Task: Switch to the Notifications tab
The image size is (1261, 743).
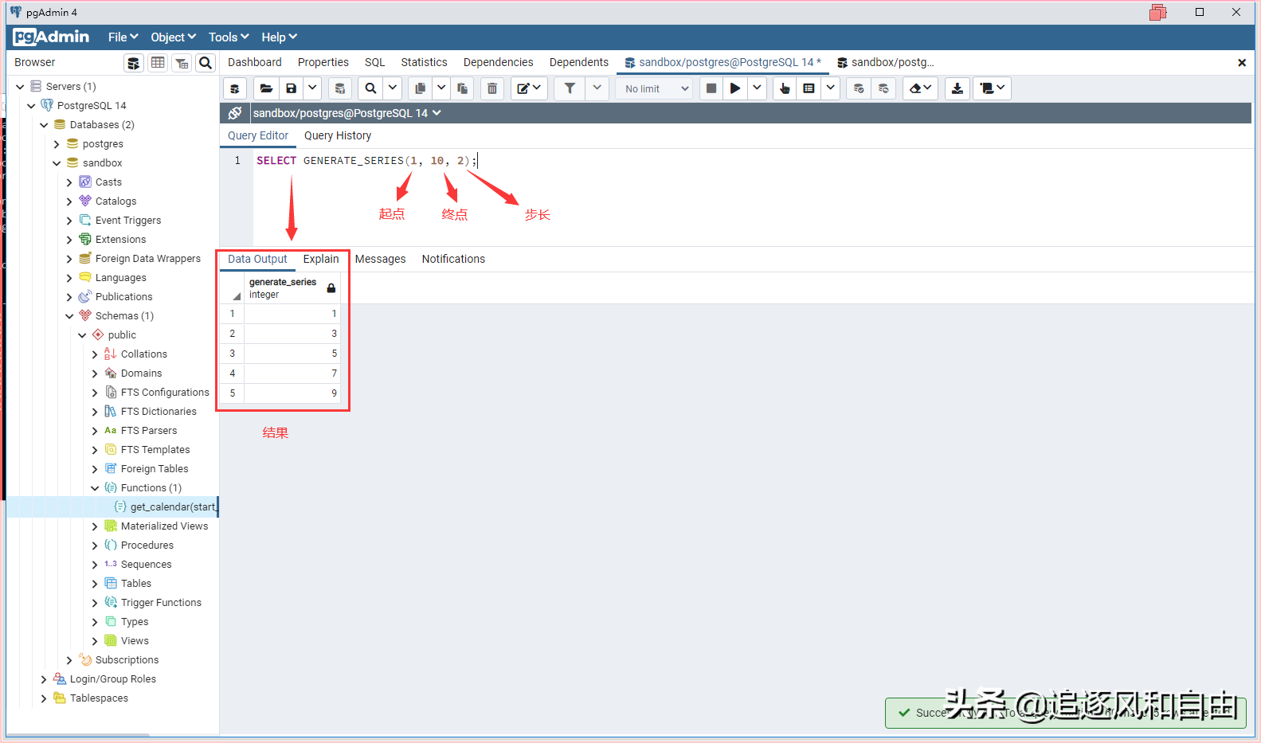Action: (453, 259)
